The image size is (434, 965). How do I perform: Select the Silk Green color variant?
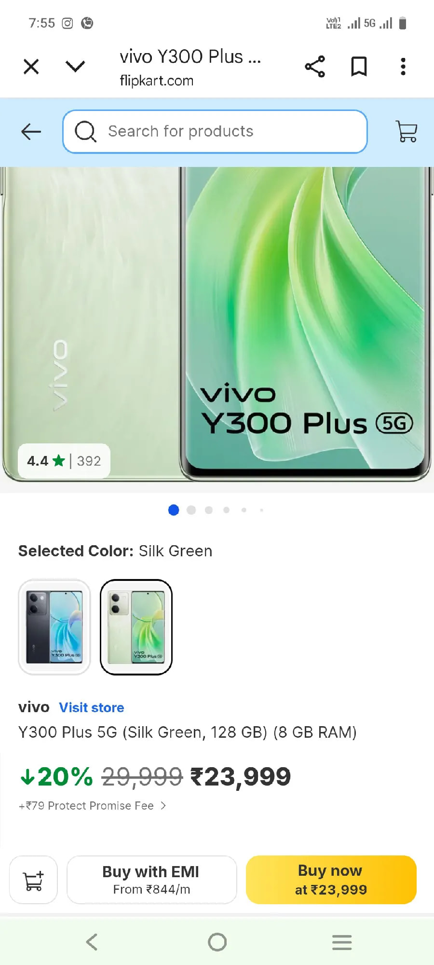click(136, 627)
